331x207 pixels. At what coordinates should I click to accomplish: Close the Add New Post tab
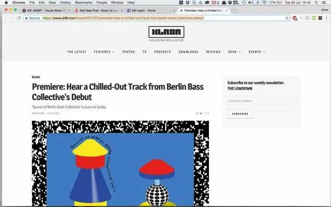click(122, 10)
